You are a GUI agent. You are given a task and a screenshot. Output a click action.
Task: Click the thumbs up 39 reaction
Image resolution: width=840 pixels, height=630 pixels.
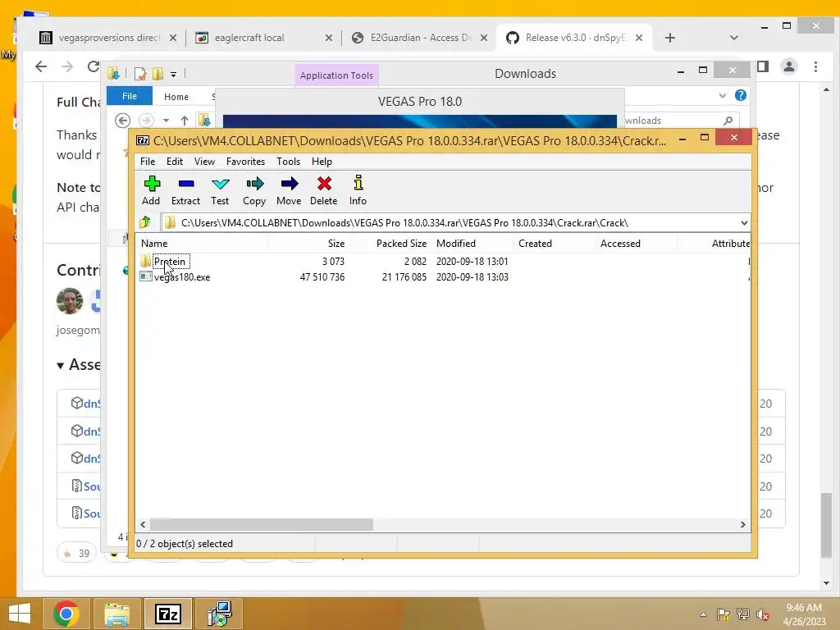pyautogui.click(x=76, y=553)
